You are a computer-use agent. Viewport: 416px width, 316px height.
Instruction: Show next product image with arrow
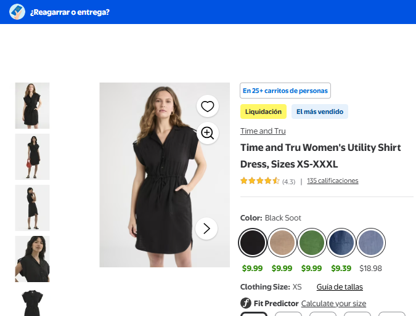(x=206, y=229)
